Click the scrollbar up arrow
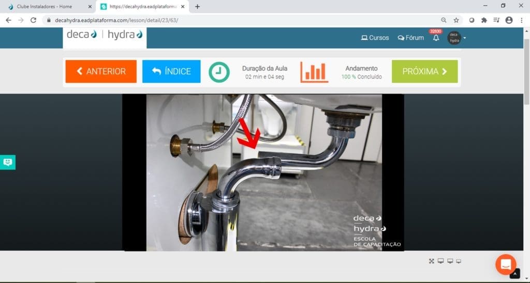This screenshot has width=530, height=283. pyautogui.click(x=527, y=30)
